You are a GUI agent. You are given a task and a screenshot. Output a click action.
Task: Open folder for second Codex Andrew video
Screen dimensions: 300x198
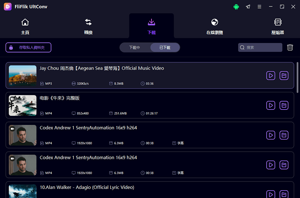(284, 165)
